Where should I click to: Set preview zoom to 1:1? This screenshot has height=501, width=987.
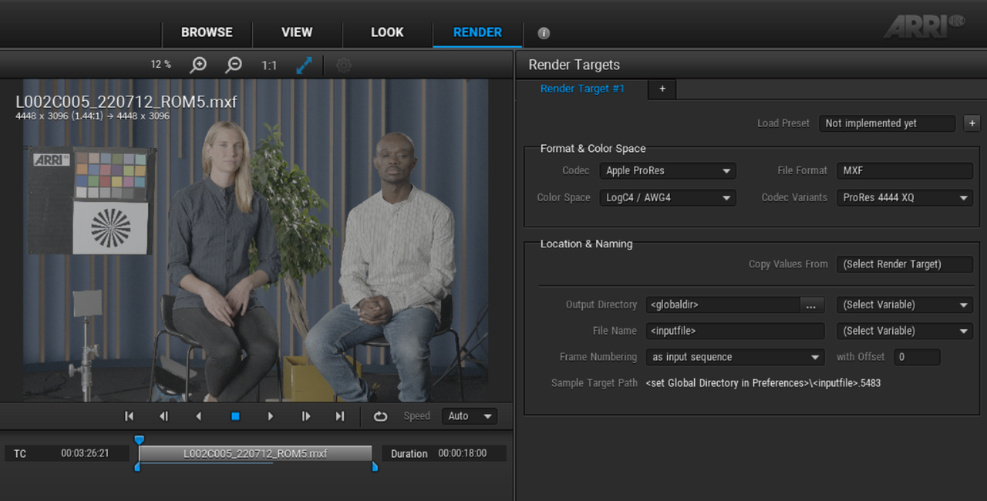pyautogui.click(x=269, y=66)
